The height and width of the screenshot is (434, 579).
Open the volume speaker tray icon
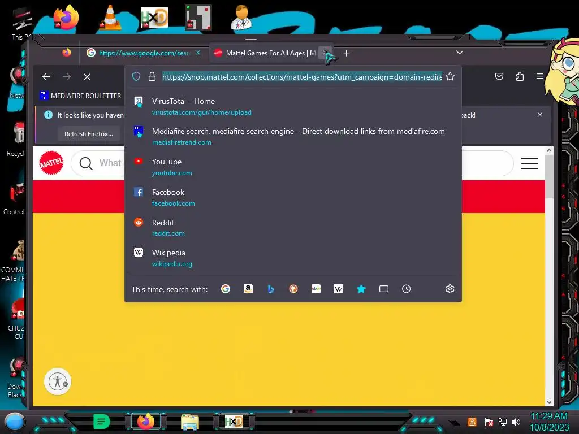tap(516, 422)
